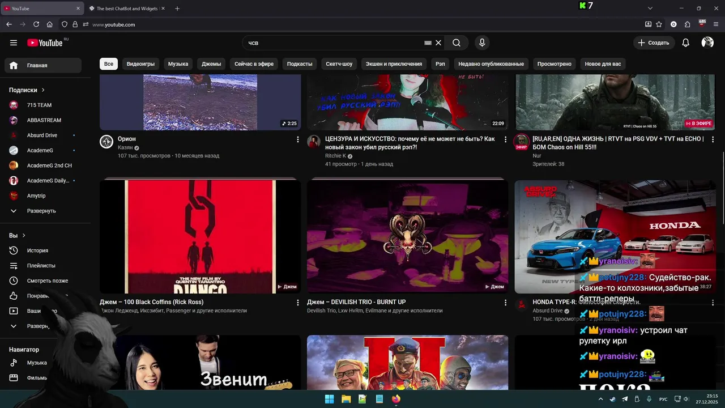
Task: Select the Музыка filter chip
Action: point(178,64)
